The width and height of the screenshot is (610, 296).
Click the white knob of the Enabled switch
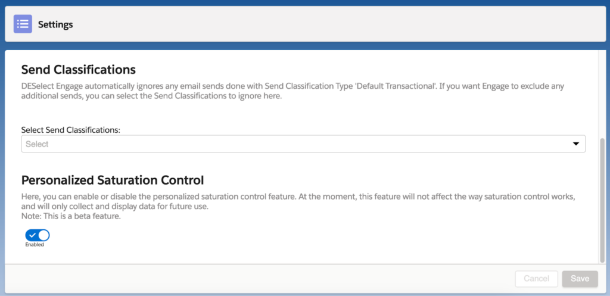click(43, 235)
